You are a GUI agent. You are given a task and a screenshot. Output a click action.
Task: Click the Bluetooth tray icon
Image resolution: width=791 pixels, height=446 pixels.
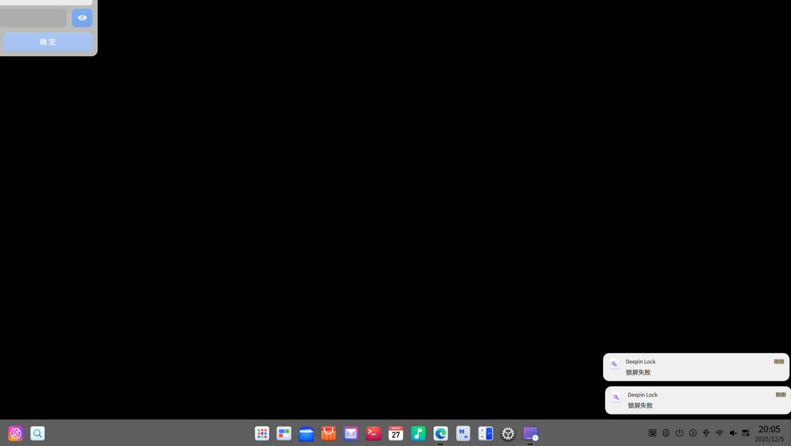[666, 433]
